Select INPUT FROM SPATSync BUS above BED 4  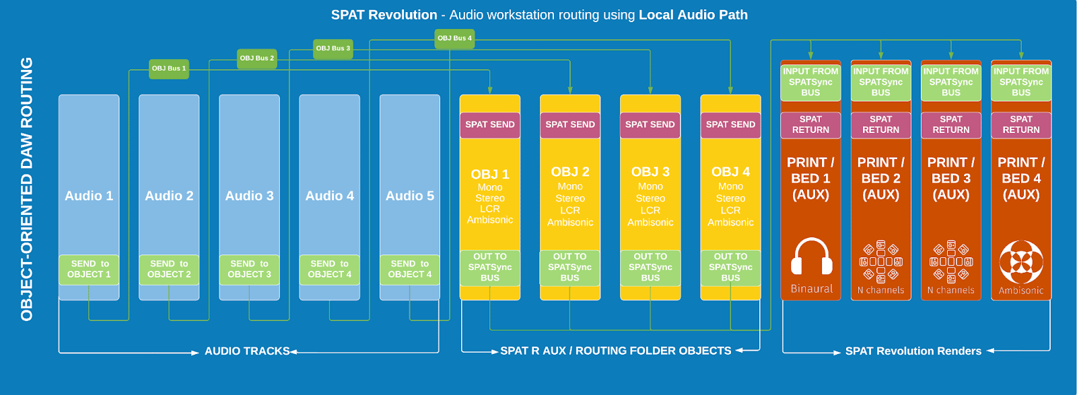(x=1021, y=82)
